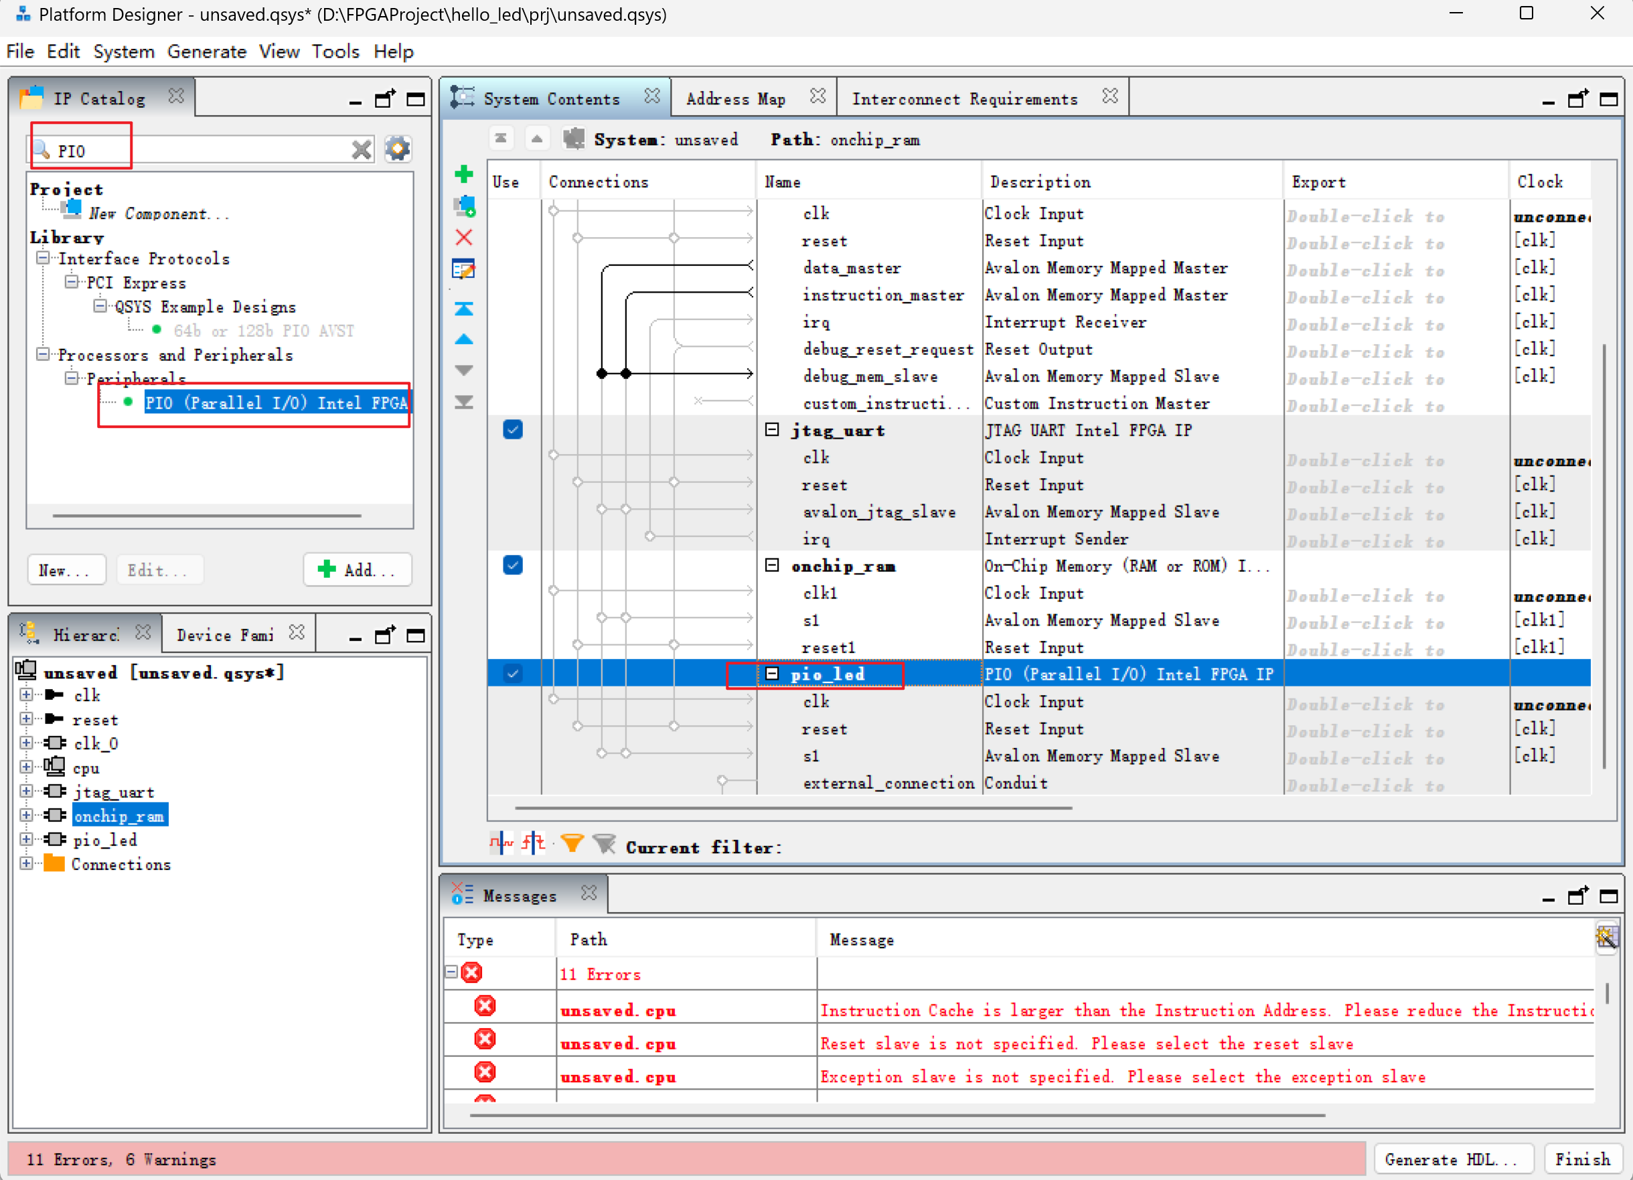1633x1180 pixels.
Task: Click the external_connection connection node circle
Action: click(722, 780)
